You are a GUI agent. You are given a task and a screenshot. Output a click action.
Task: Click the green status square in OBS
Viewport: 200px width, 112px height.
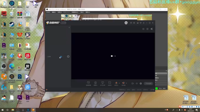click(x=156, y=88)
